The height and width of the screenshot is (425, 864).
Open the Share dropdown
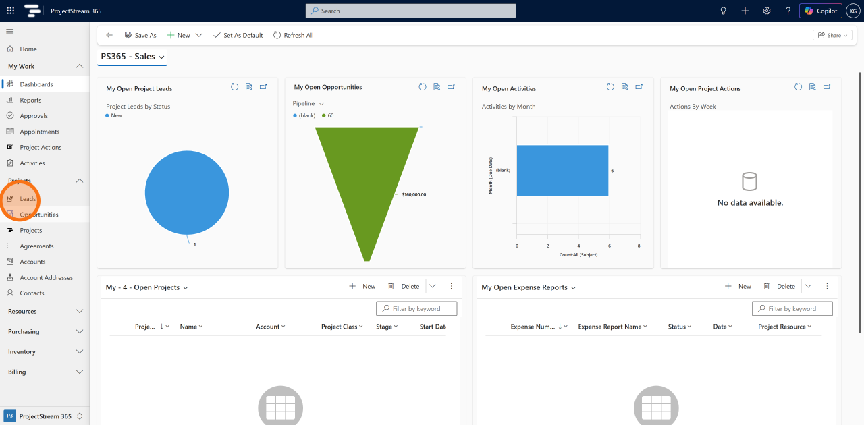pyautogui.click(x=833, y=35)
